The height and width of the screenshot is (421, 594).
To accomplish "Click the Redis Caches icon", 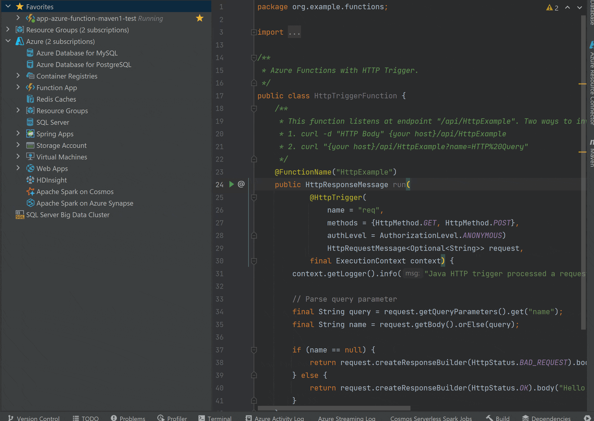I will tap(30, 99).
